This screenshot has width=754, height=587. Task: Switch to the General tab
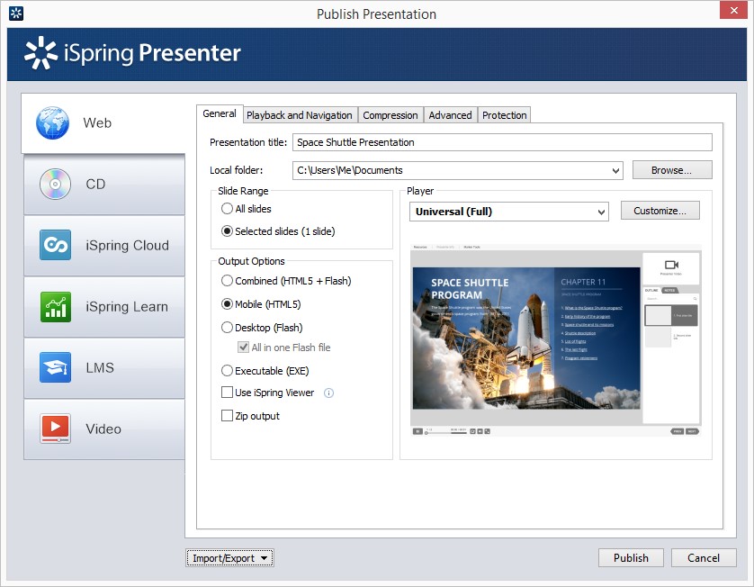click(x=220, y=114)
